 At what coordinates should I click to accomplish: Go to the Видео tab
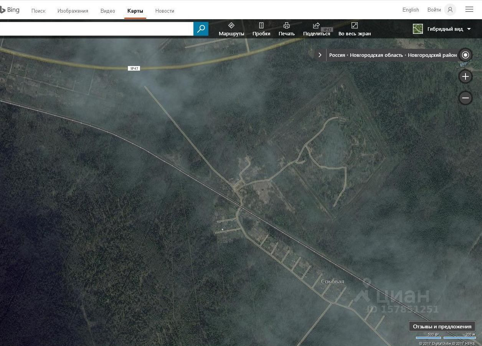108,11
